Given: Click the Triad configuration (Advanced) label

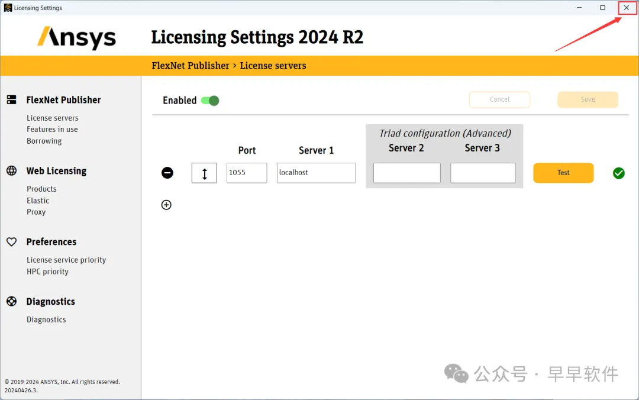Looking at the screenshot, I should click(x=445, y=133).
